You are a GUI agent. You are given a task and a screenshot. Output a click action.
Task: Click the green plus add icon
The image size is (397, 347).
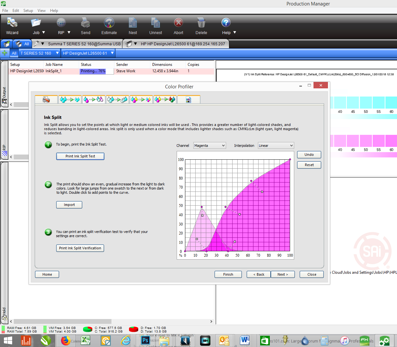[4, 53]
